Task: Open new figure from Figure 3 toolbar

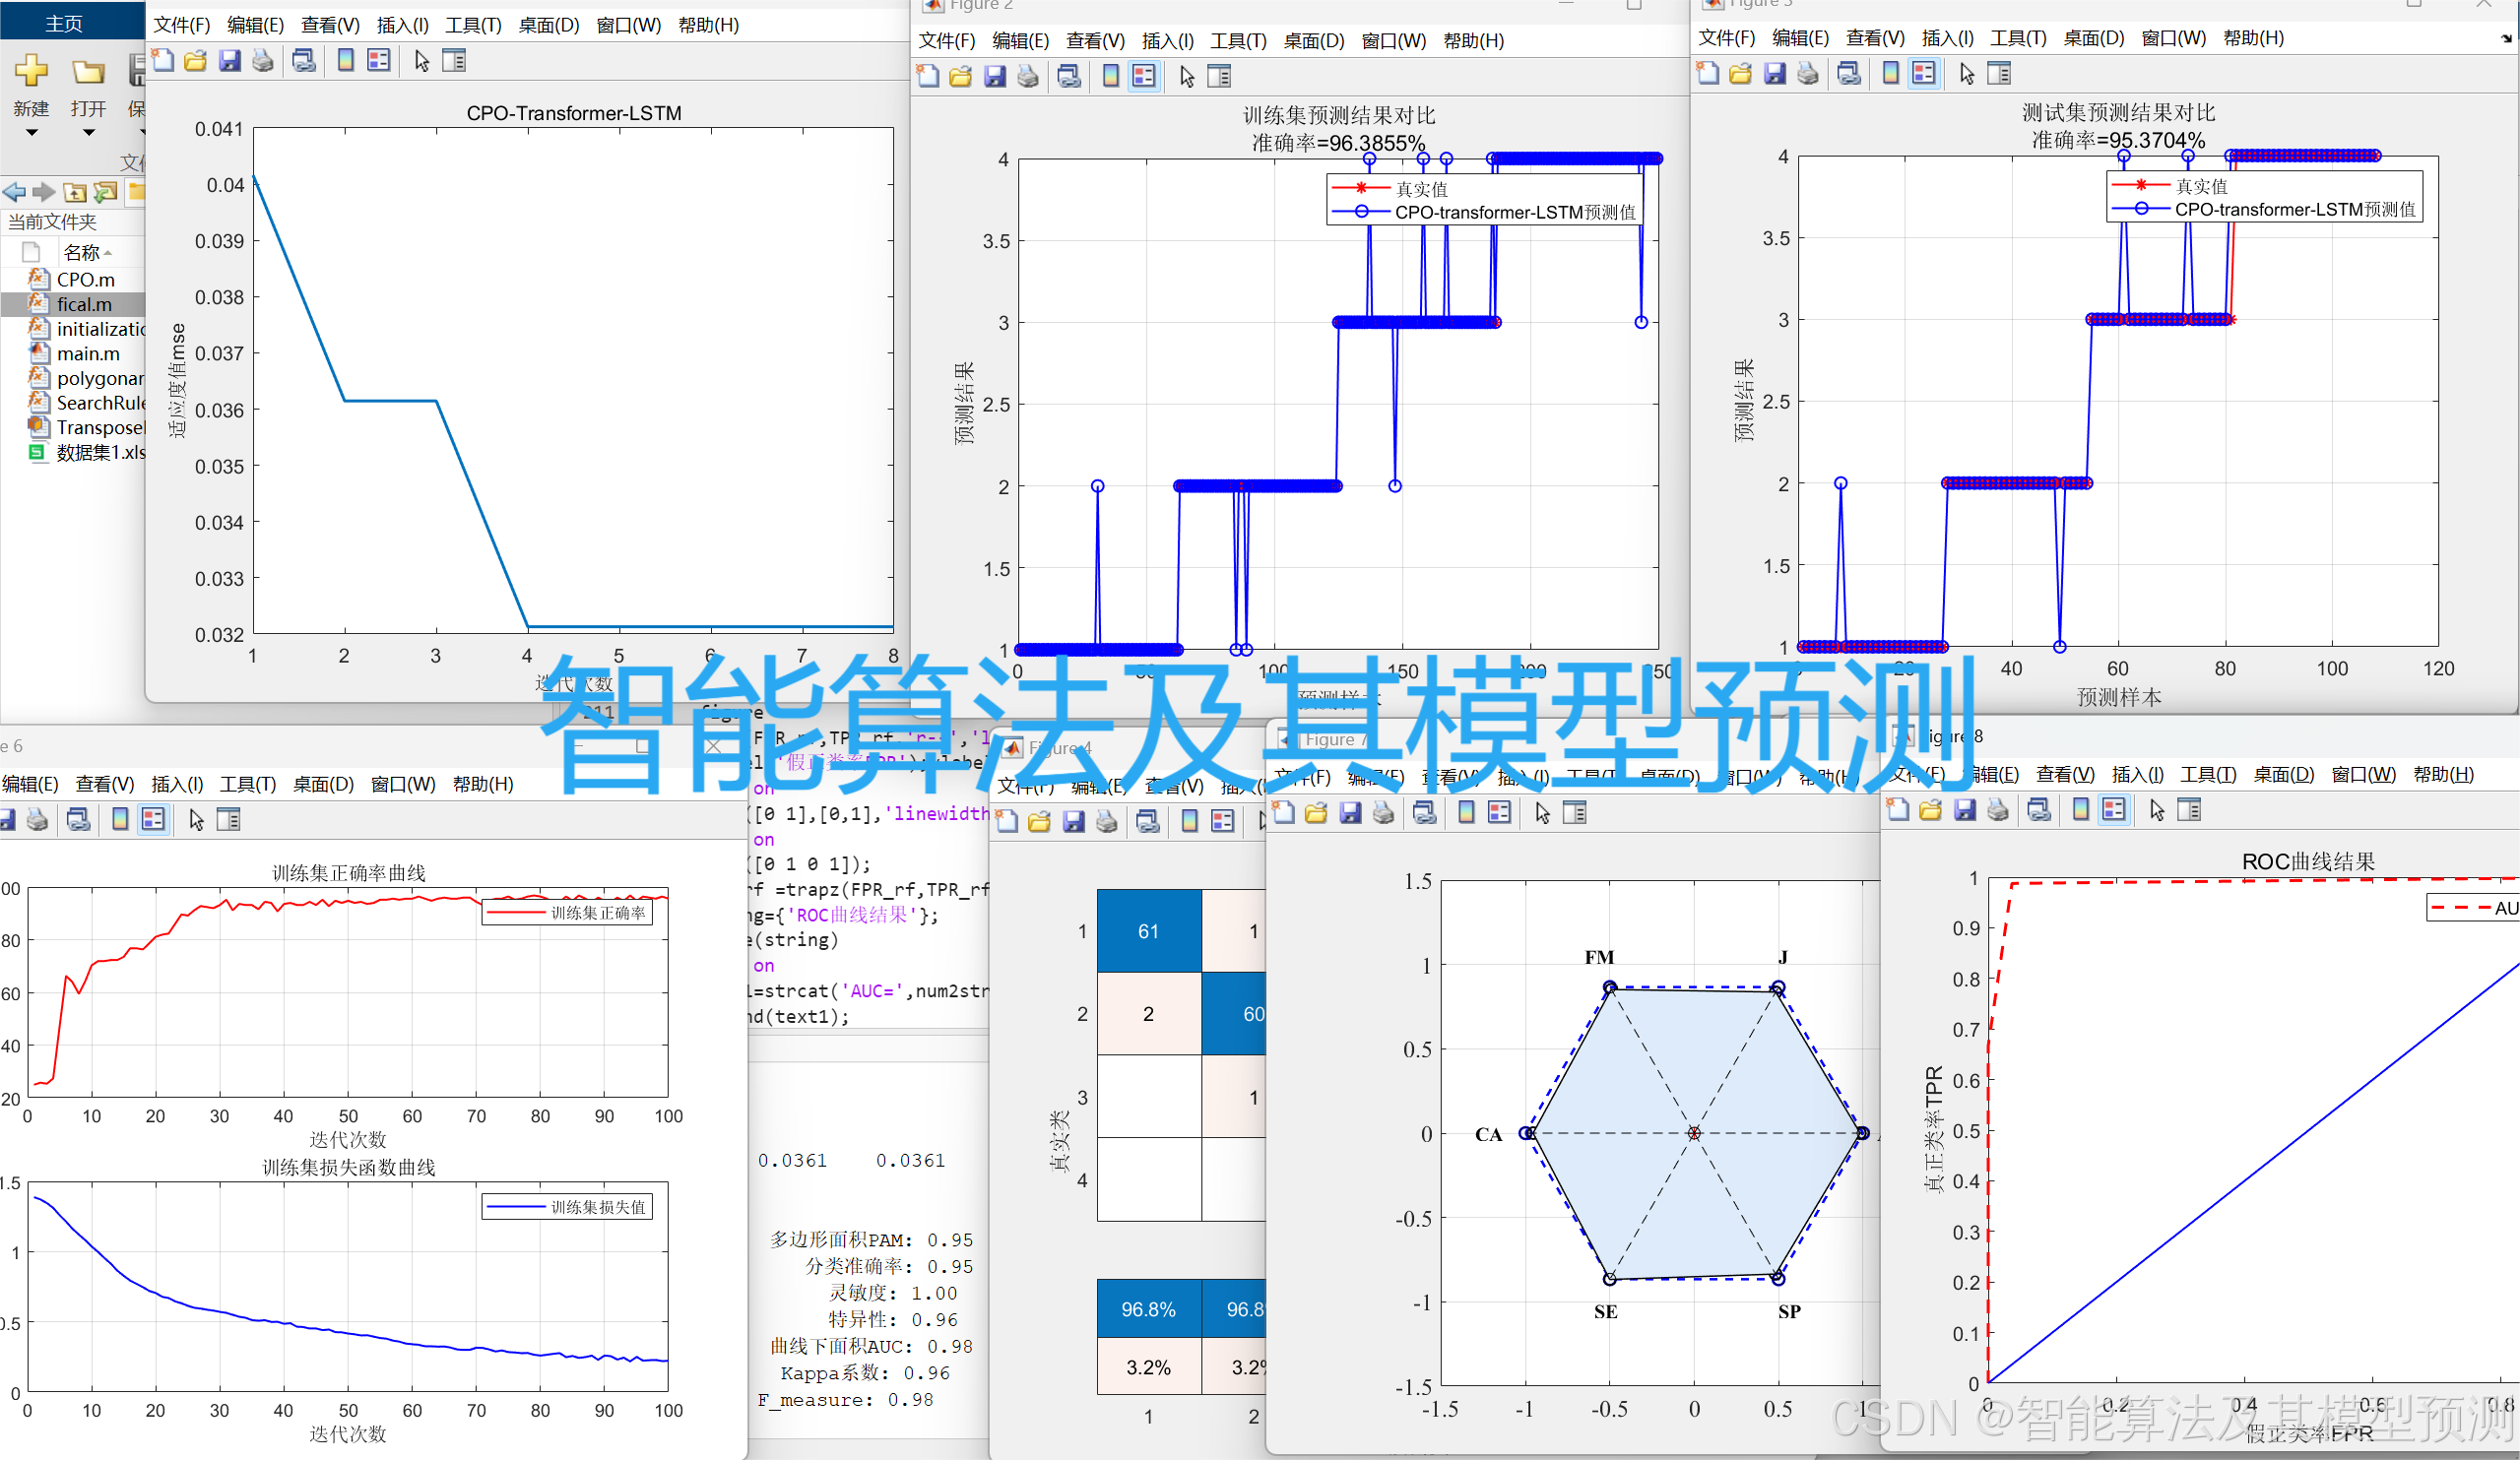Action: click(x=1708, y=73)
